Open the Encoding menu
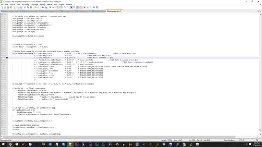The width and height of the screenshot is (262, 147). [x=25, y=4]
